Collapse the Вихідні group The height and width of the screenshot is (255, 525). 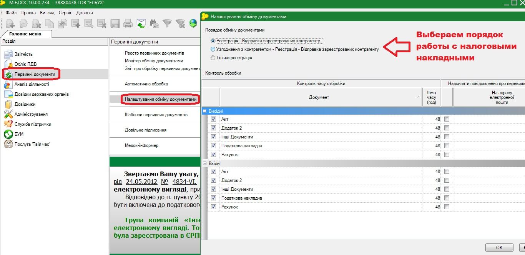205,111
